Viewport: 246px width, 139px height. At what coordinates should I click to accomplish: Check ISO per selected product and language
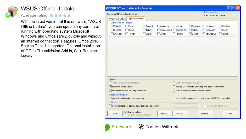pos(110,98)
